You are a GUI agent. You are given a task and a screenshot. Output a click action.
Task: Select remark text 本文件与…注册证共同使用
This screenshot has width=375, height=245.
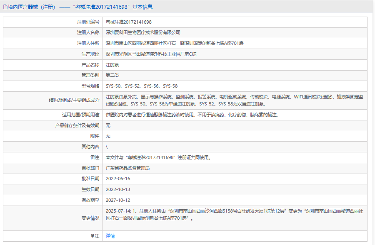pos(158,157)
